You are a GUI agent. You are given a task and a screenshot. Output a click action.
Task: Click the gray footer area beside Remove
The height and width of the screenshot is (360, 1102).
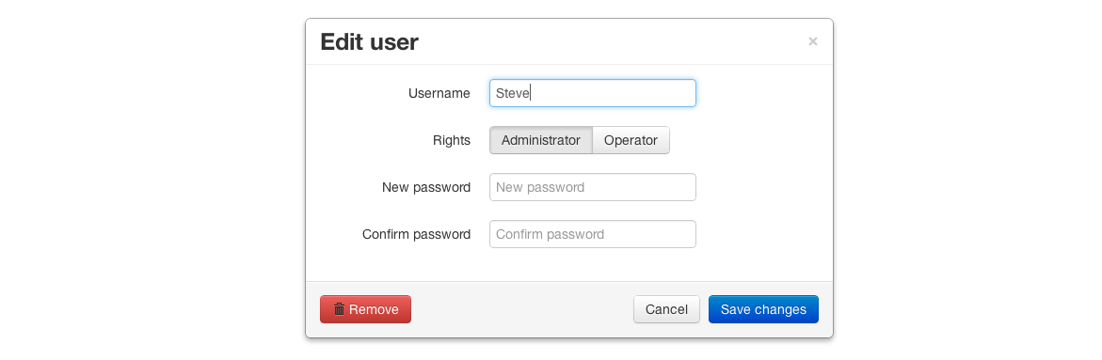click(x=520, y=309)
